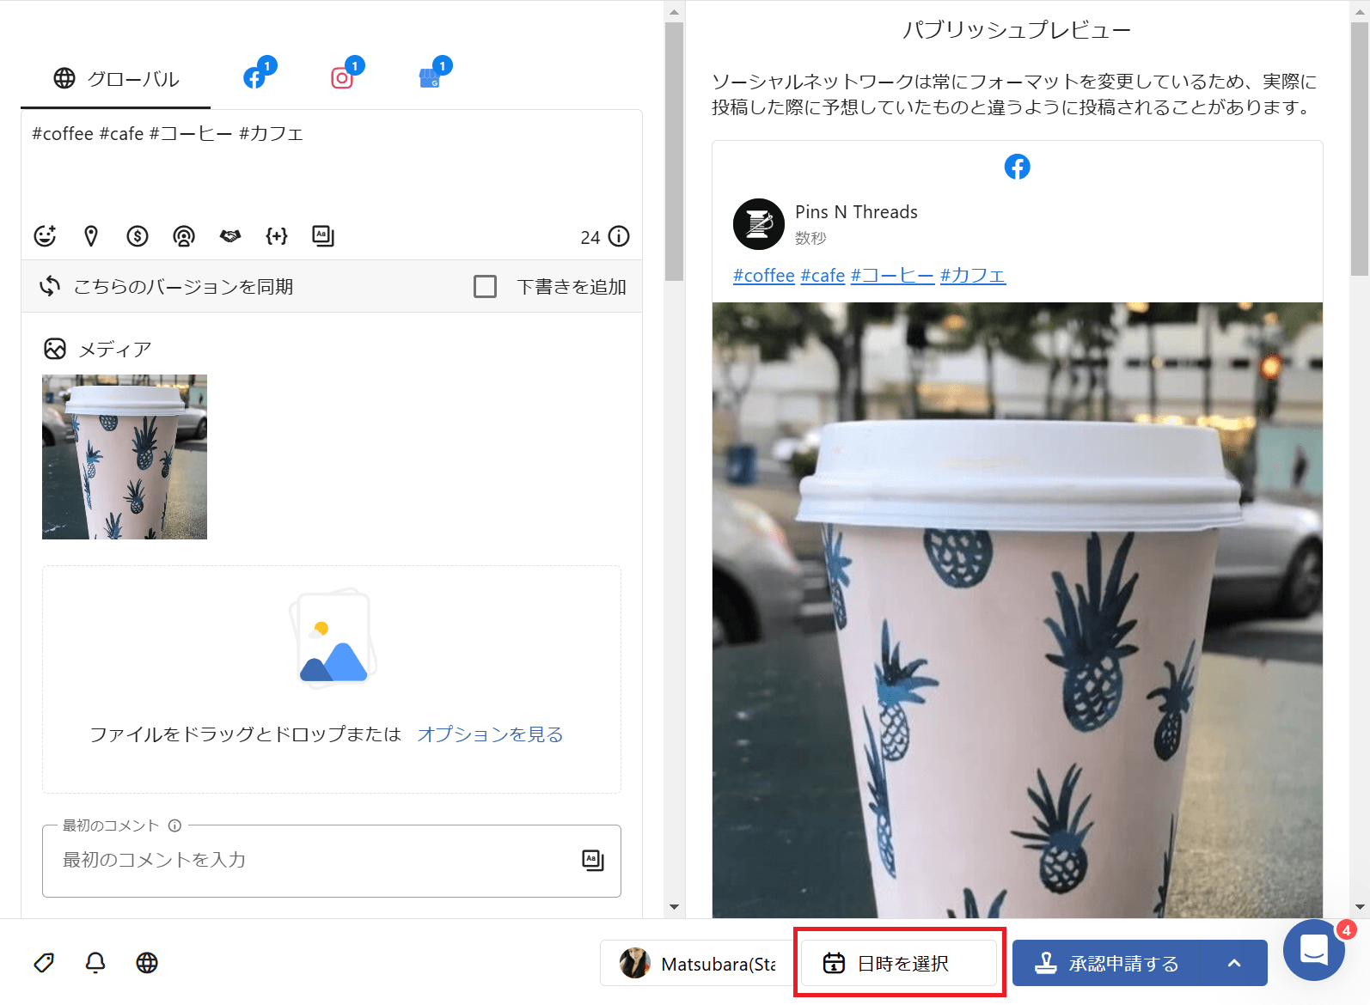This screenshot has height=1005, width=1370.
Task: Click the パブリッシュプレビュー heading
Action: pyautogui.click(x=1017, y=30)
